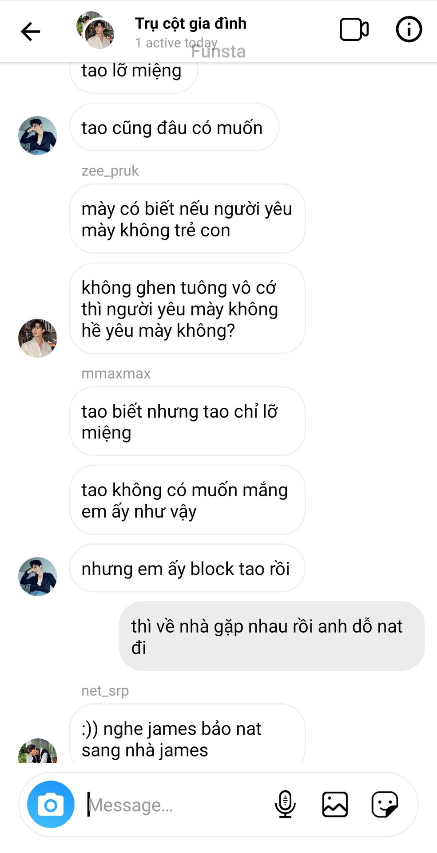Open the net_srp username label

point(105,691)
